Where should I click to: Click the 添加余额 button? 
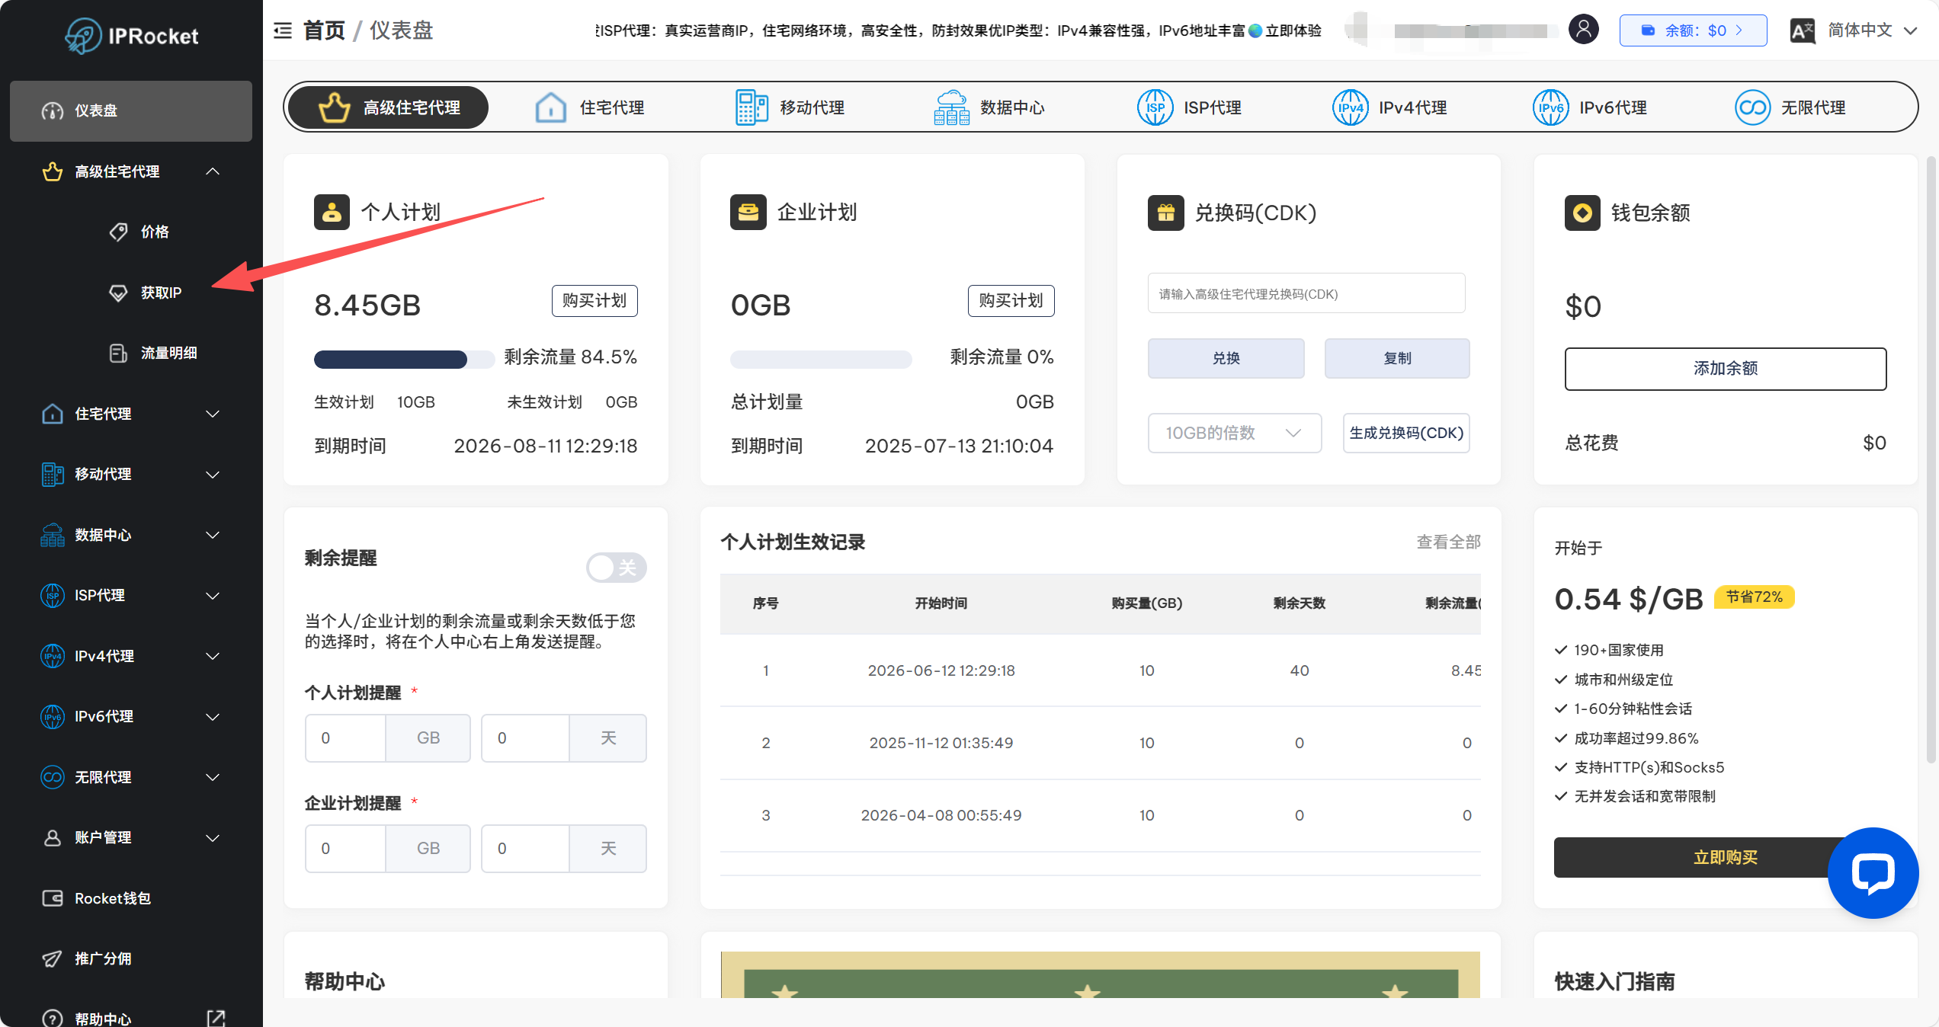[1726, 369]
